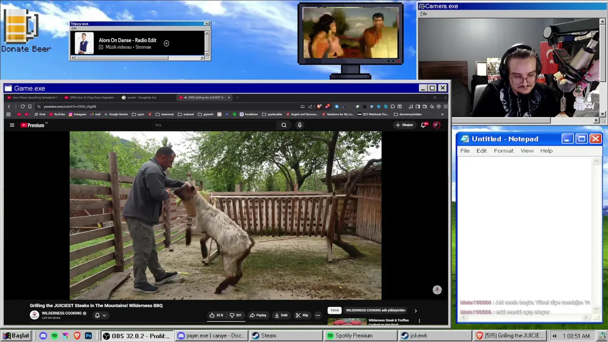Open the YouTube hamburger guide menu

tap(12, 125)
